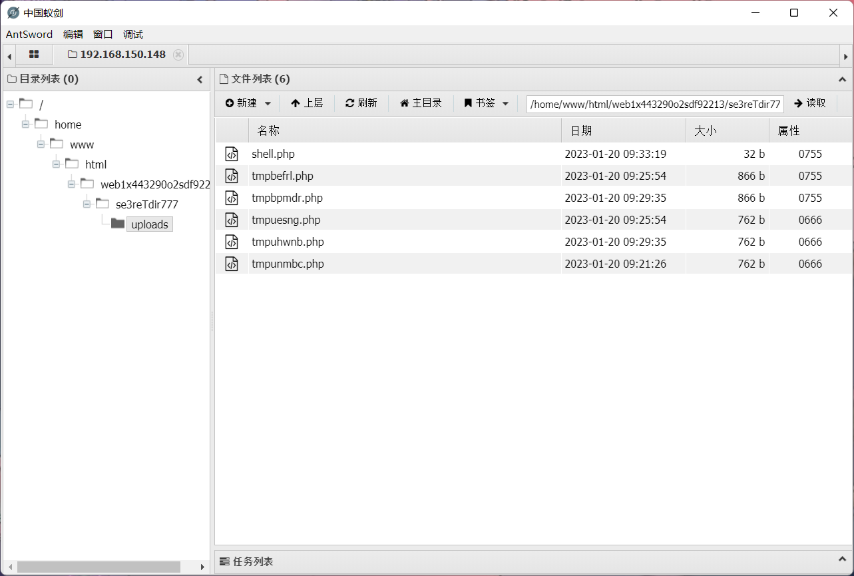Collapse the file list panel chevron
This screenshot has height=576, width=854.
coord(842,79)
